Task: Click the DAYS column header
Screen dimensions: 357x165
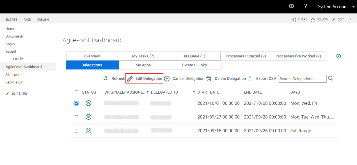Action: coord(295,92)
